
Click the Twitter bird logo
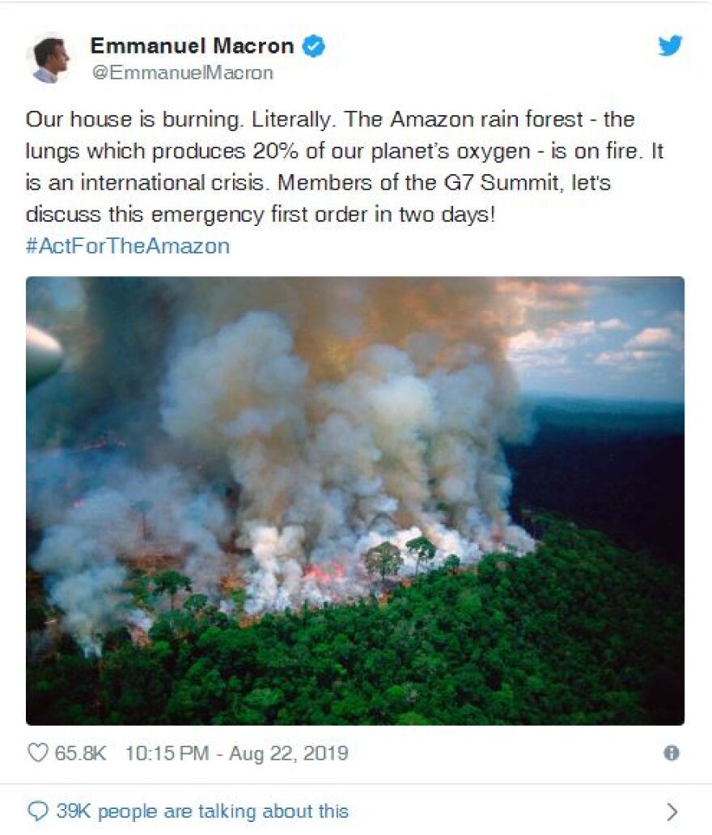click(x=670, y=47)
